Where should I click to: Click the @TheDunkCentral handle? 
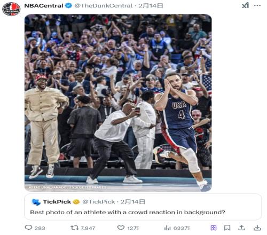tap(104, 6)
